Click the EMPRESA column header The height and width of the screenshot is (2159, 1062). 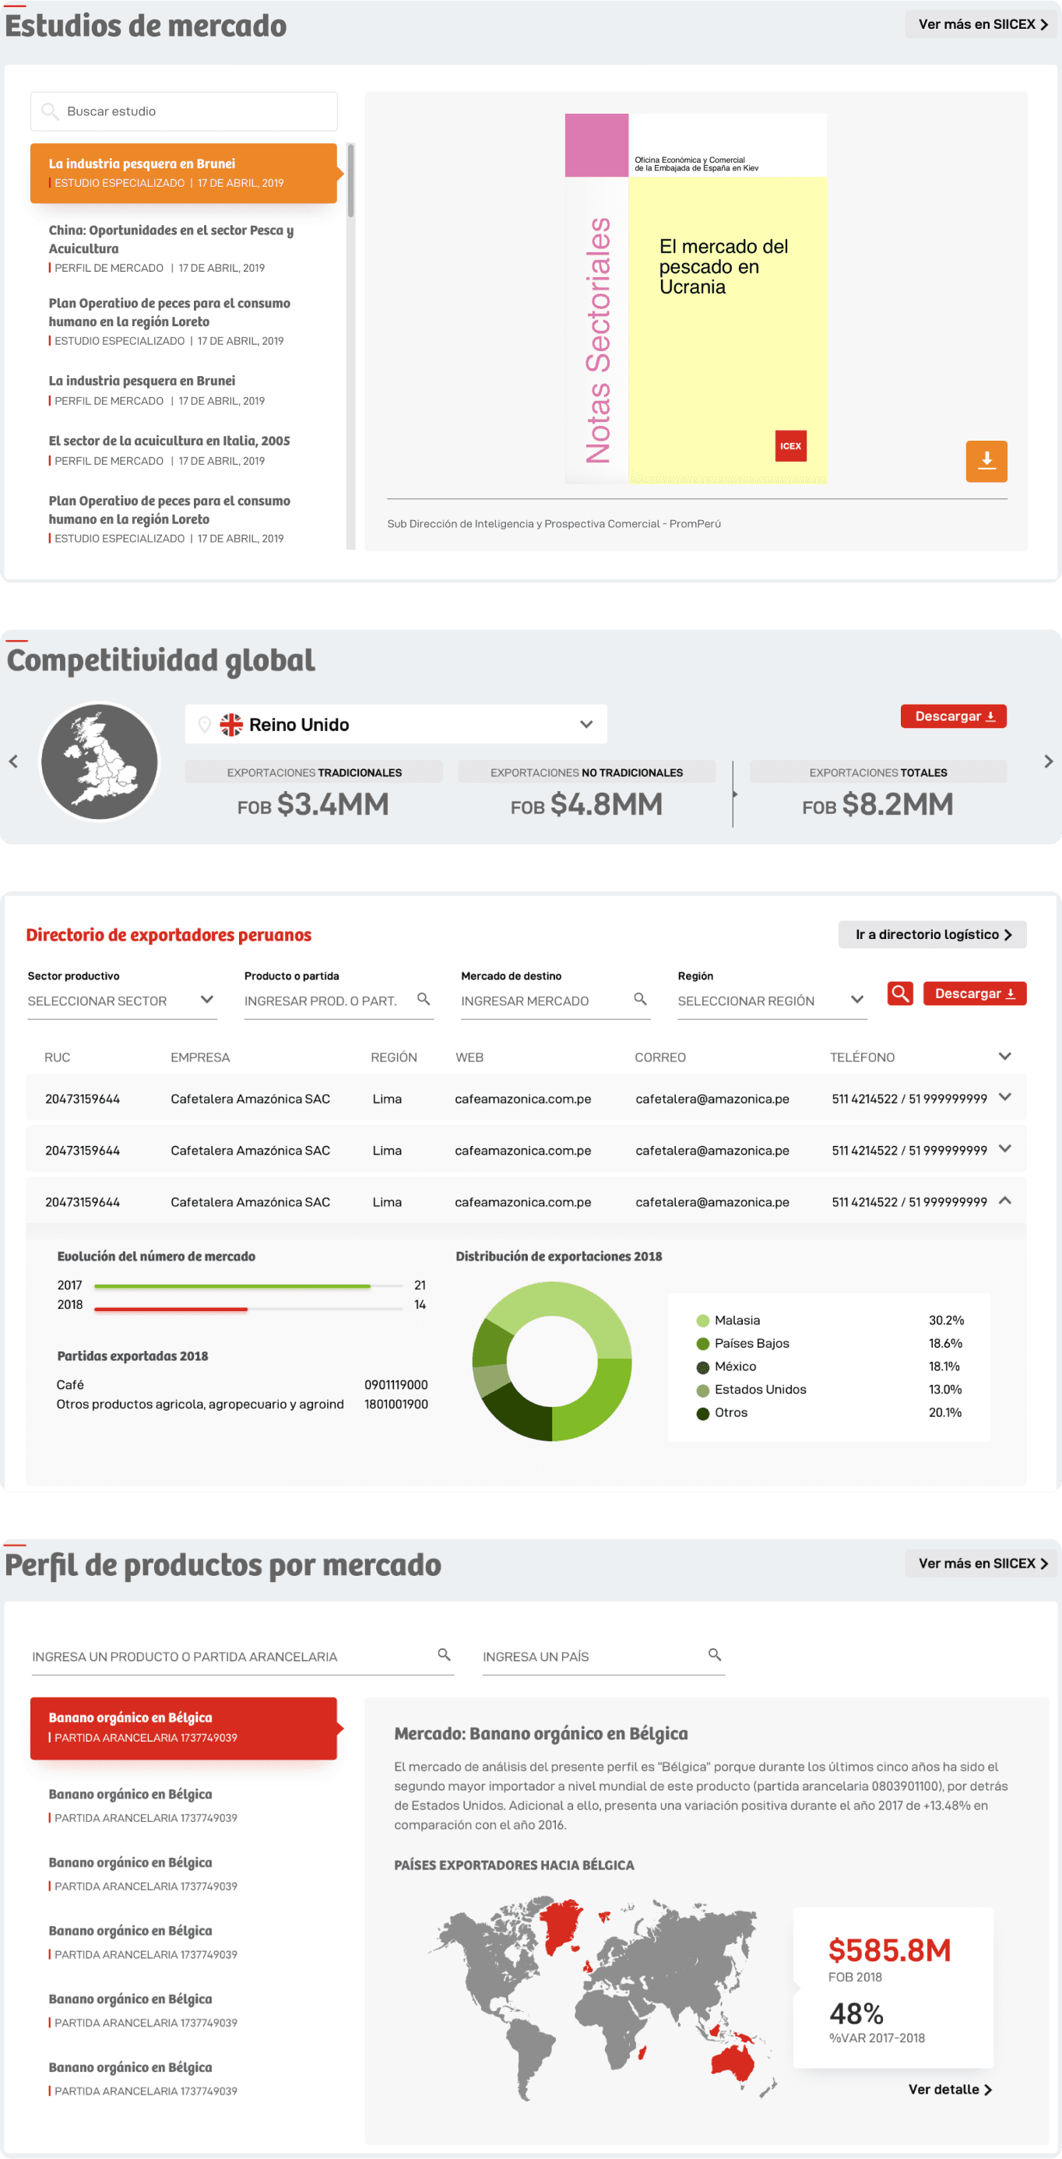click(199, 1058)
